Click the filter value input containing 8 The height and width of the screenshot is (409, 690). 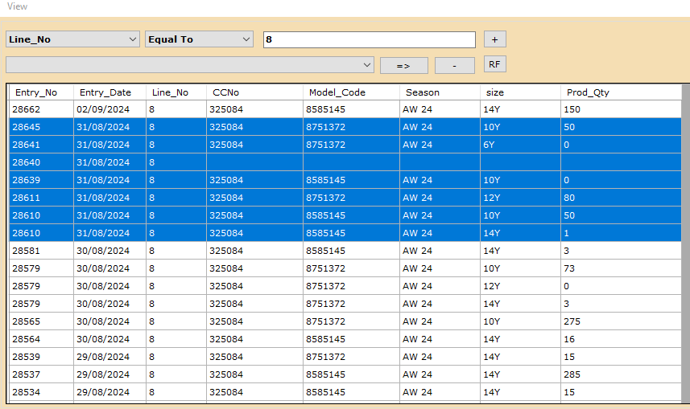click(x=369, y=39)
